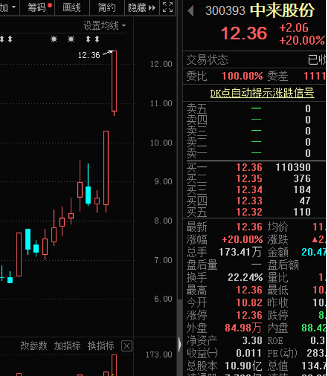Click the up-down arrow marker near latest candle

(97, 39)
